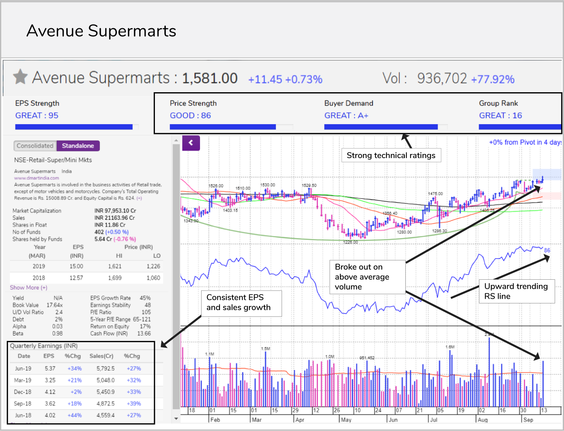Click the stock price 1,581.00
The image size is (564, 431).
pos(210,78)
